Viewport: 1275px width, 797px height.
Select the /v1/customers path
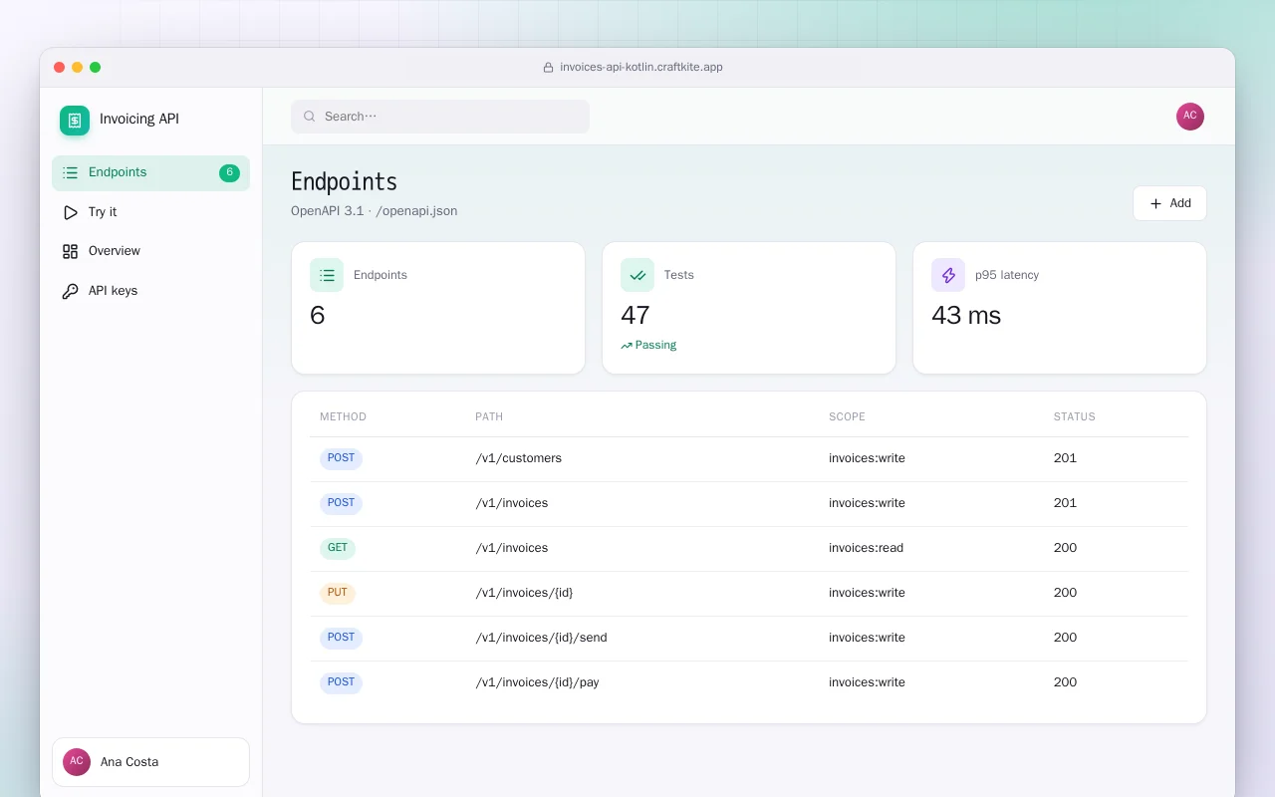point(518,459)
